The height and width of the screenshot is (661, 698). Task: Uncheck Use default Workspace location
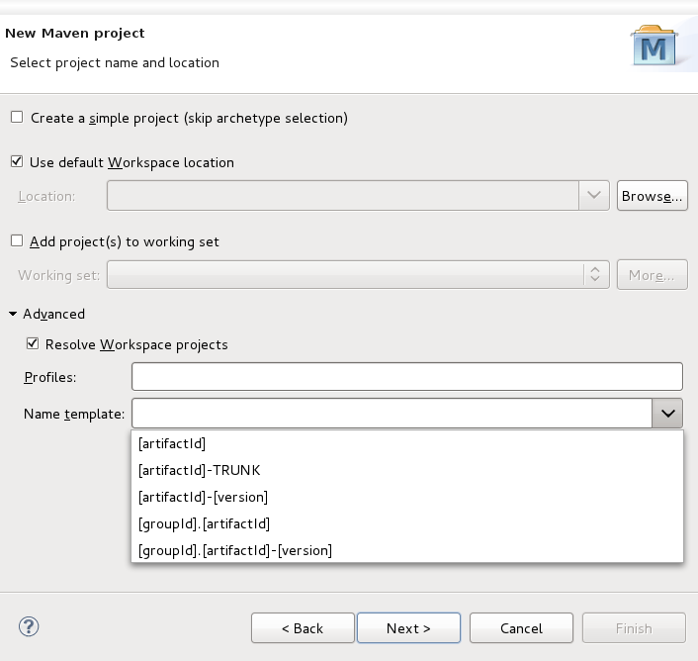[17, 162]
